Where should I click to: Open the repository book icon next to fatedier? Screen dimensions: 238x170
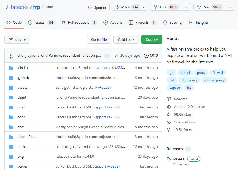coord(6,7)
